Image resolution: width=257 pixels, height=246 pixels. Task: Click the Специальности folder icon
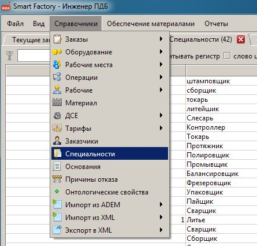(57, 154)
